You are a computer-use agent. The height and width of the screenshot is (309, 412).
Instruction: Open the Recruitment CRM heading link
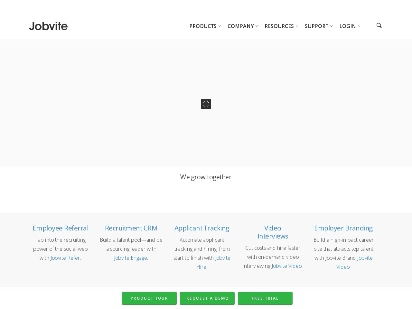131,228
